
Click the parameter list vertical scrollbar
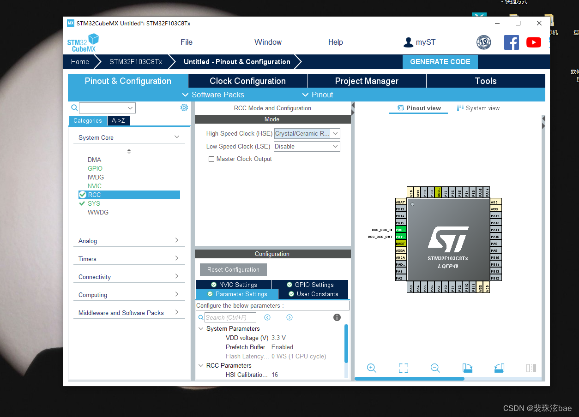(346, 343)
